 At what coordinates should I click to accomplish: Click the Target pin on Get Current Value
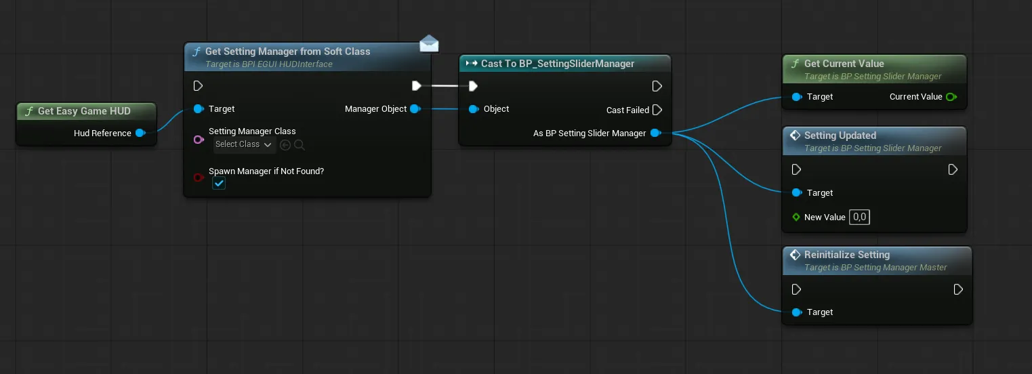coord(797,97)
